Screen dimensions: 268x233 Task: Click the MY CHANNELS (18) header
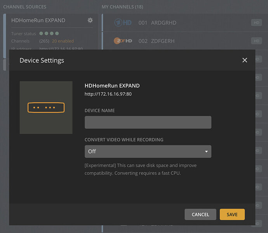[122, 7]
